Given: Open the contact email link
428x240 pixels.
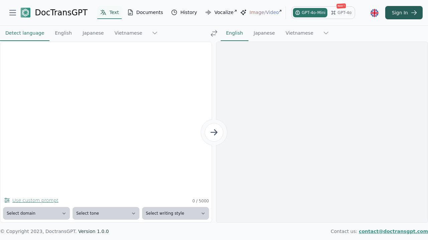Looking at the screenshot, I should (x=393, y=231).
